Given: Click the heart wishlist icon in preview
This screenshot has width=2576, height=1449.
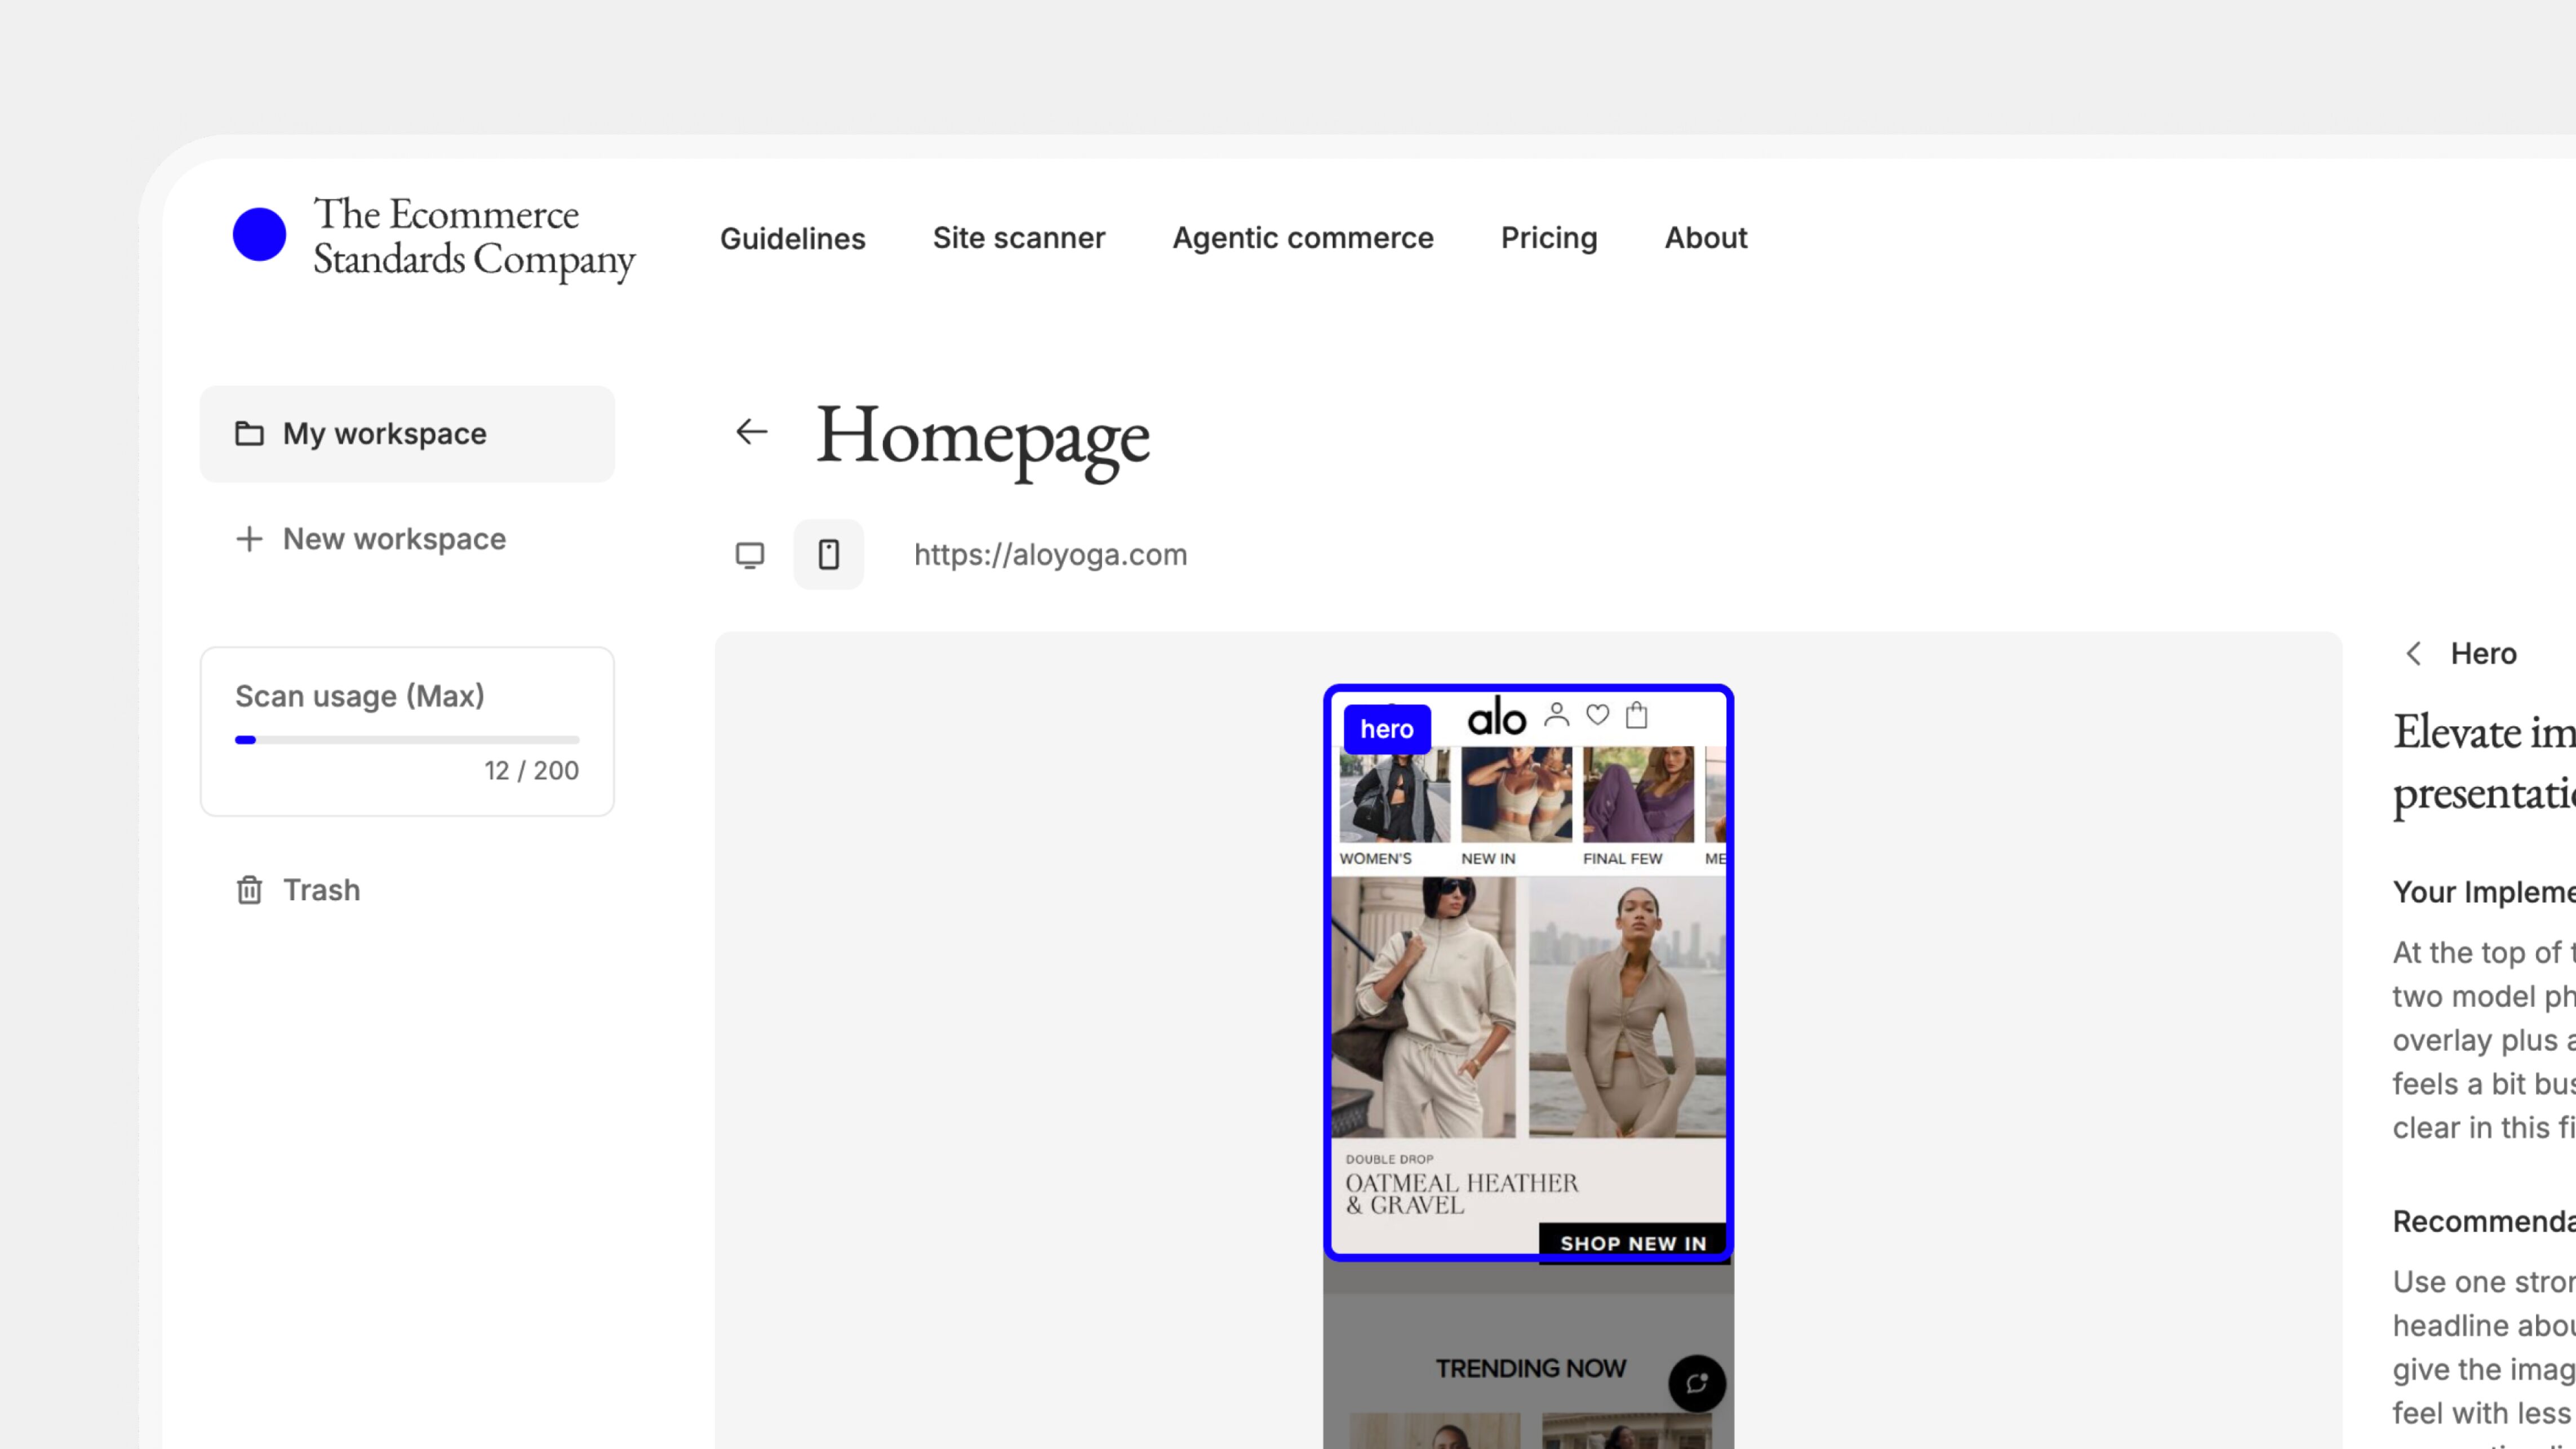Looking at the screenshot, I should (1598, 715).
